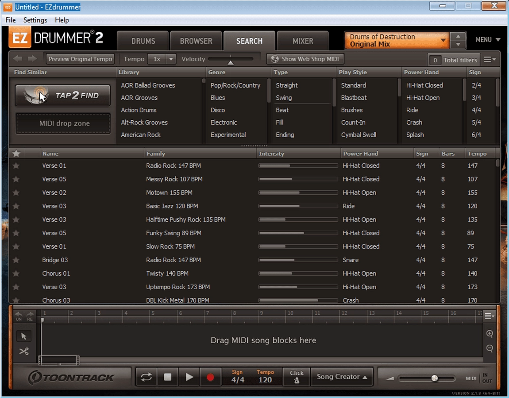
Task: Open the filter options list menu icon
Action: 490,59
